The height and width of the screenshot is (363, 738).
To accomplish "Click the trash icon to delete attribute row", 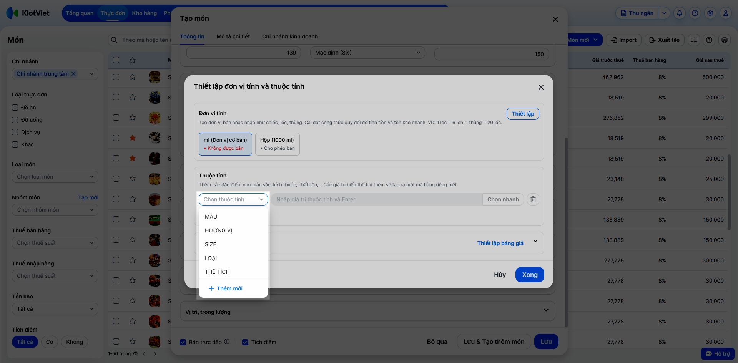I will 533,199.
